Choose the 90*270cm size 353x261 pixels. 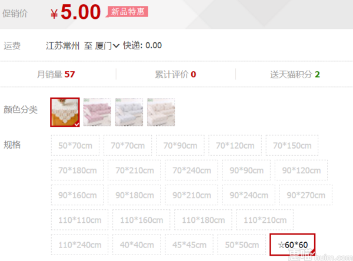click(x=306, y=195)
